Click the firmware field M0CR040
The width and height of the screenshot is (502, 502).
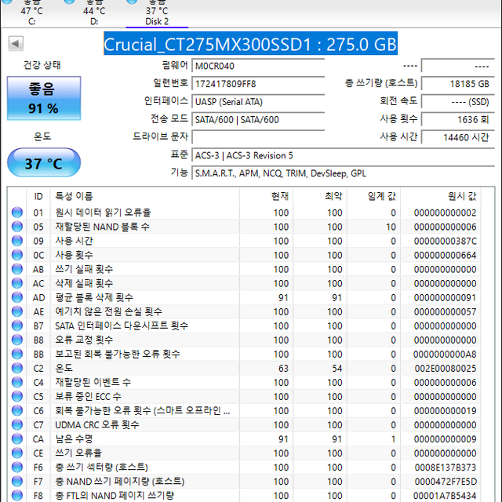(258, 66)
